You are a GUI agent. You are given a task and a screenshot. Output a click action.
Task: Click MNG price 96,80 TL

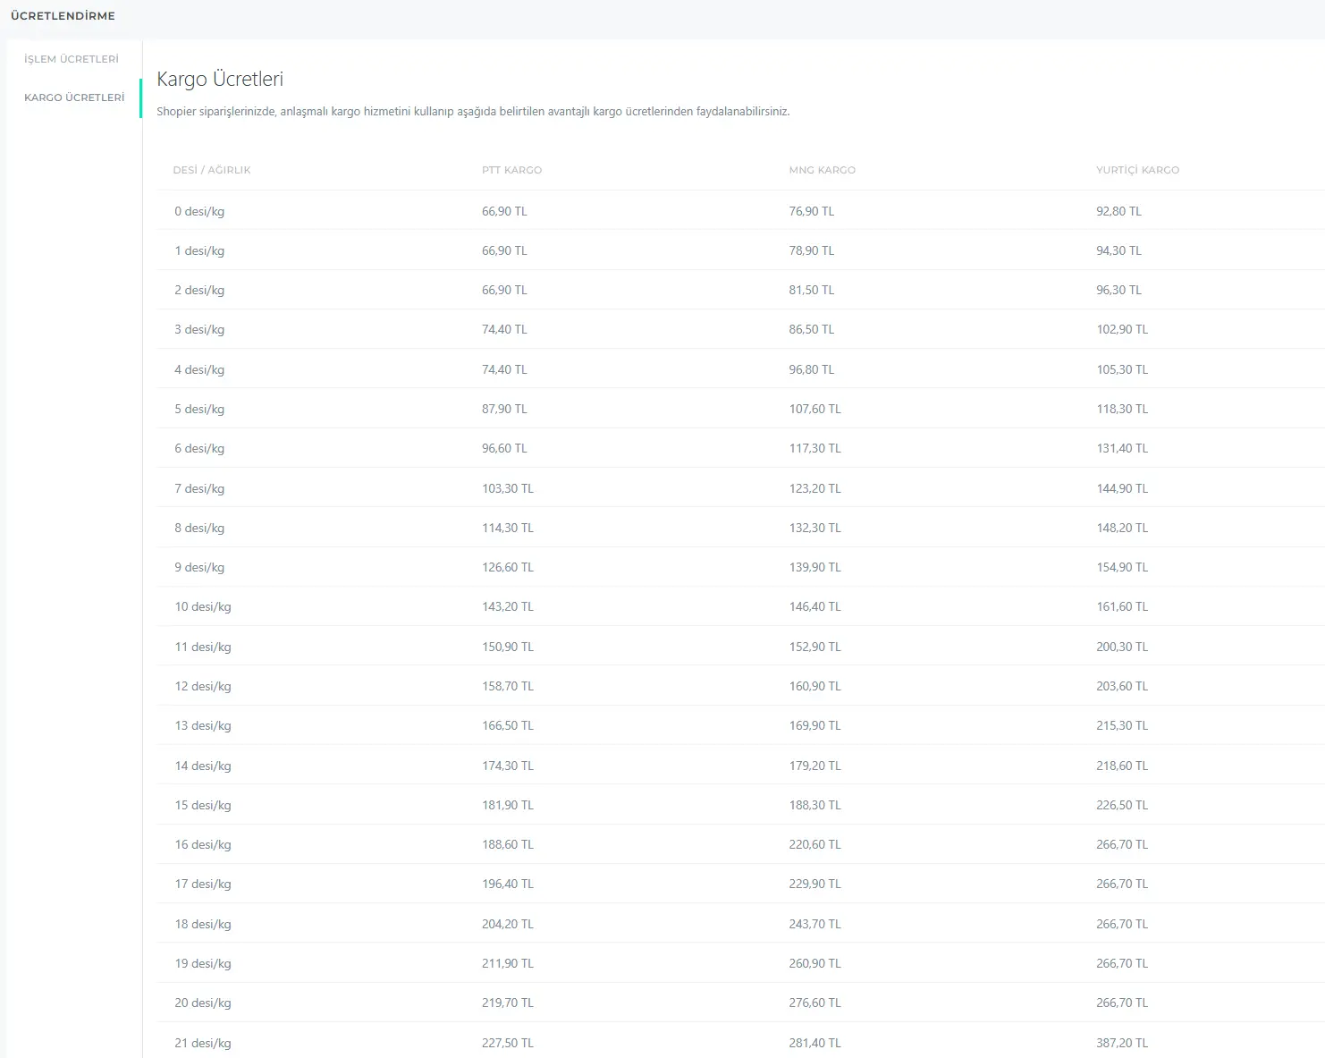(x=812, y=370)
